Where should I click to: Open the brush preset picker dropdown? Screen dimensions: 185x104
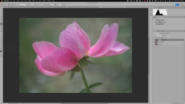tap(10, 5)
